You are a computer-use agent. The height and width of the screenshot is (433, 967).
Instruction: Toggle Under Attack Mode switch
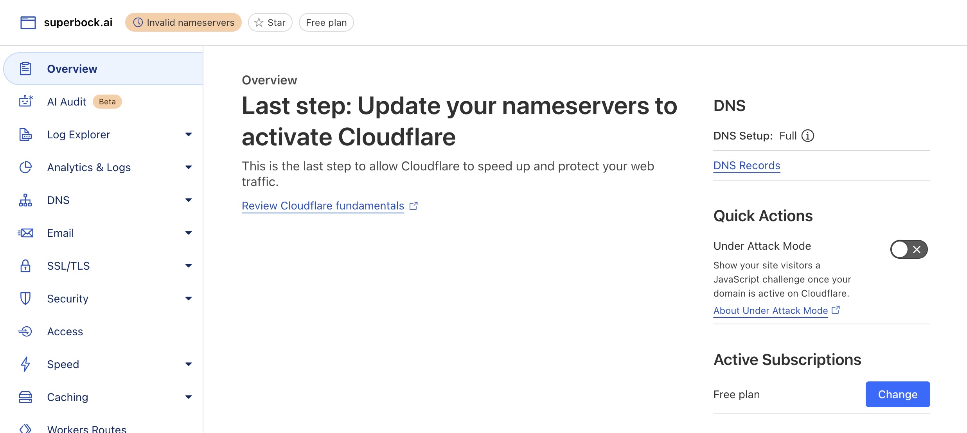tap(909, 249)
